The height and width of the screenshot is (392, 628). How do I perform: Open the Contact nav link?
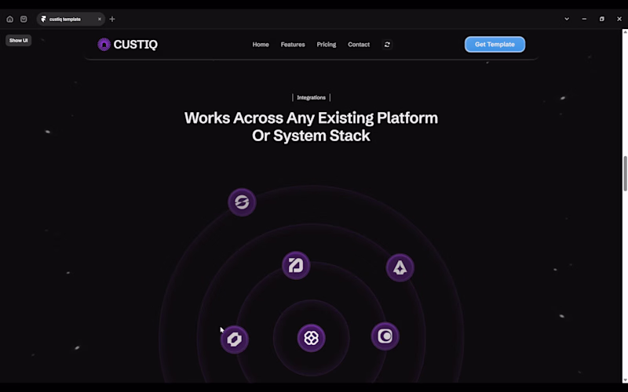point(359,45)
